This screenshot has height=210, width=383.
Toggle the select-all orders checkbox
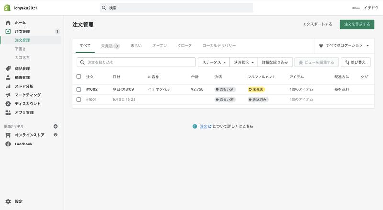[79, 77]
